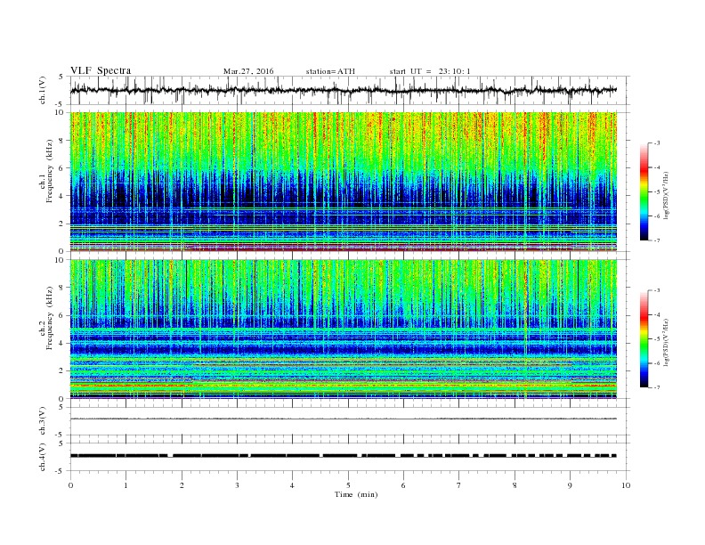Click the ch.2 colorbar "log(PSD)(V²/Hz)" label
Viewport: 705px width, 545px height.
666,342
